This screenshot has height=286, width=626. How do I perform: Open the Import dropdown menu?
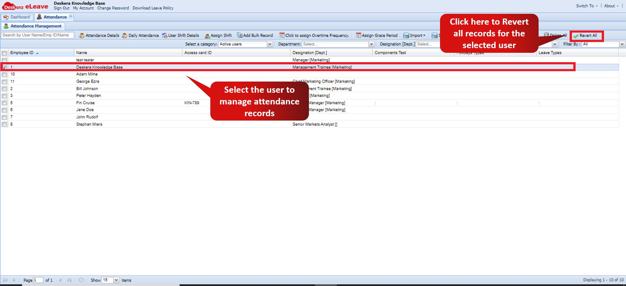coord(414,35)
